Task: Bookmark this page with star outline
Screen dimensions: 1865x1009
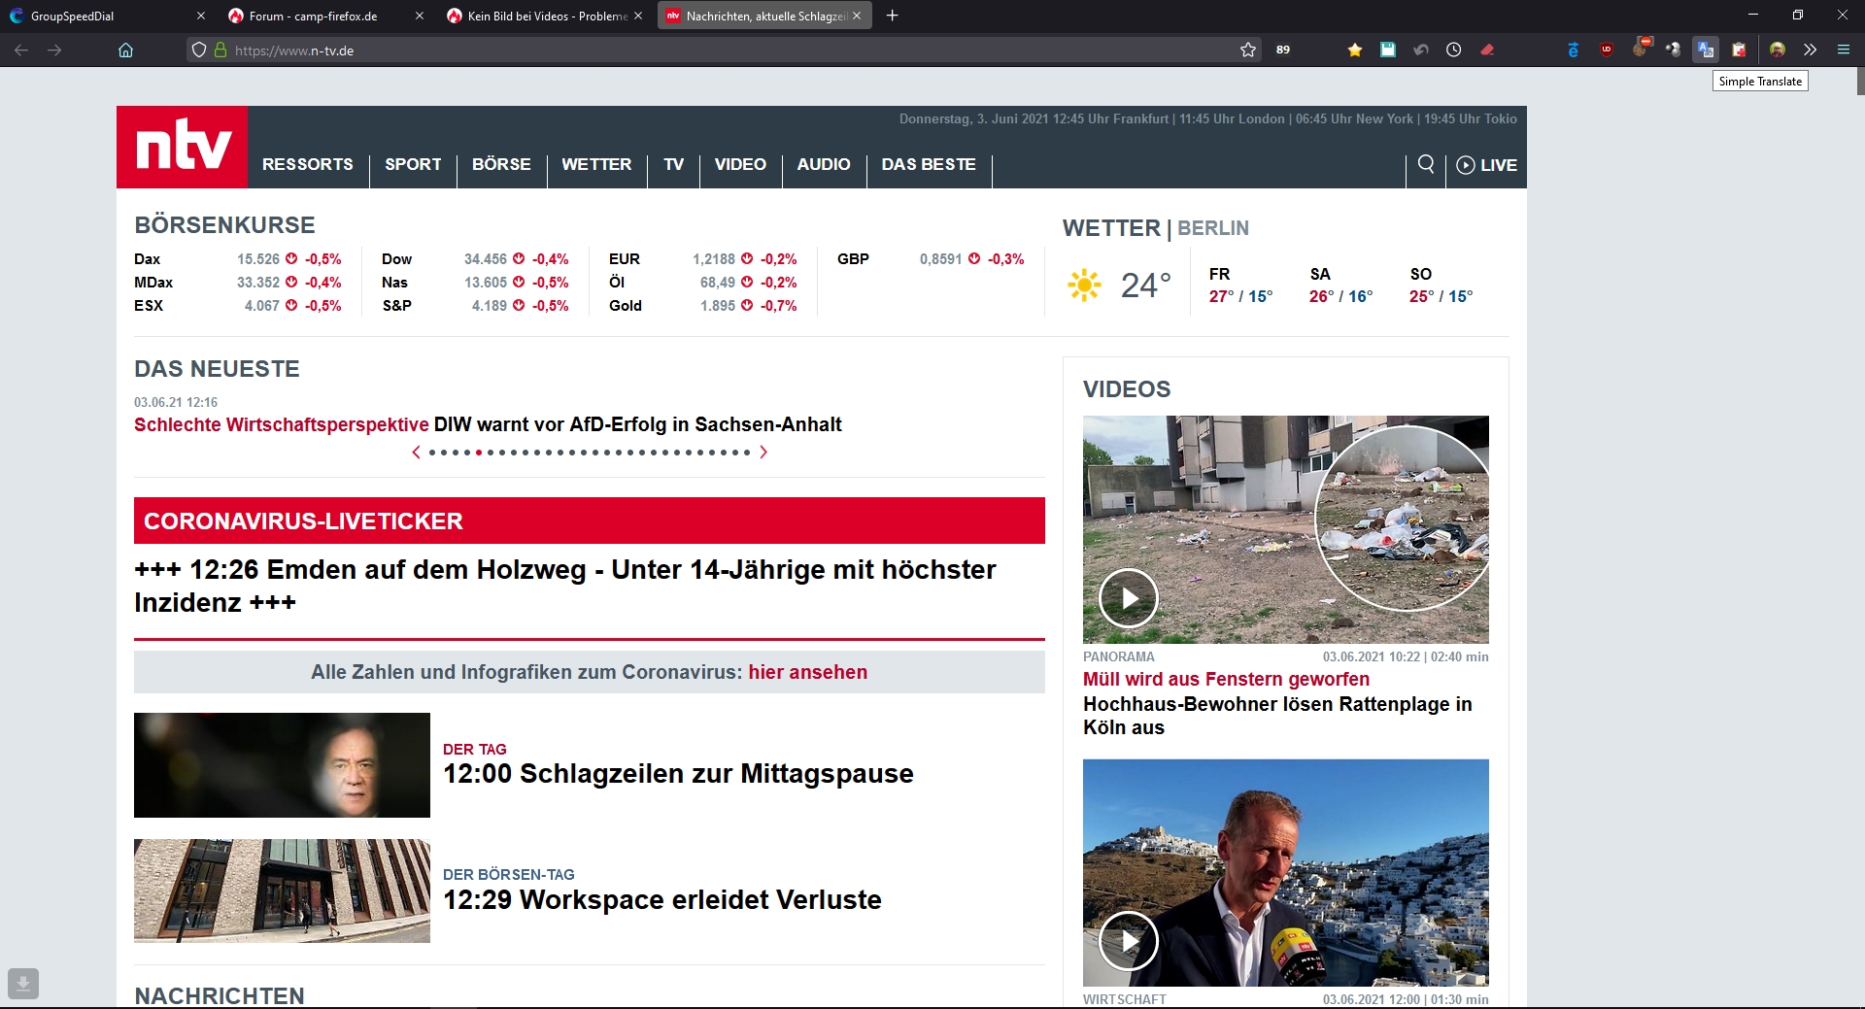Action: tap(1248, 50)
